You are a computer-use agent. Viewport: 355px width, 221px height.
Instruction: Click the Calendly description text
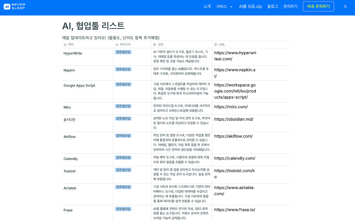click(x=181, y=160)
